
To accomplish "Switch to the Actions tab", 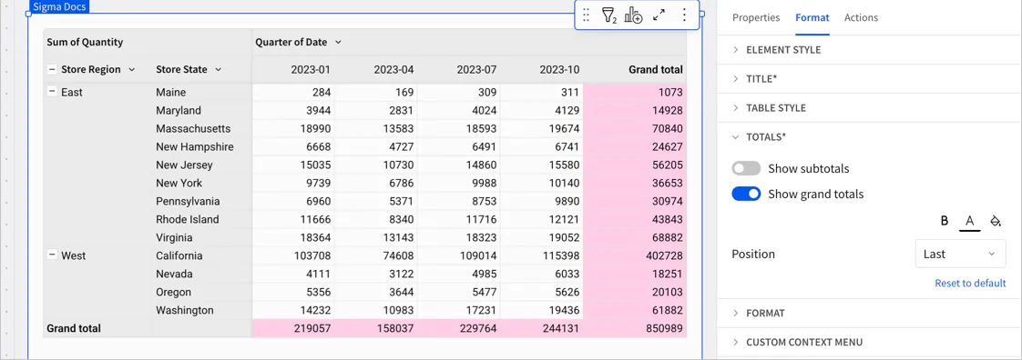I will point(861,17).
